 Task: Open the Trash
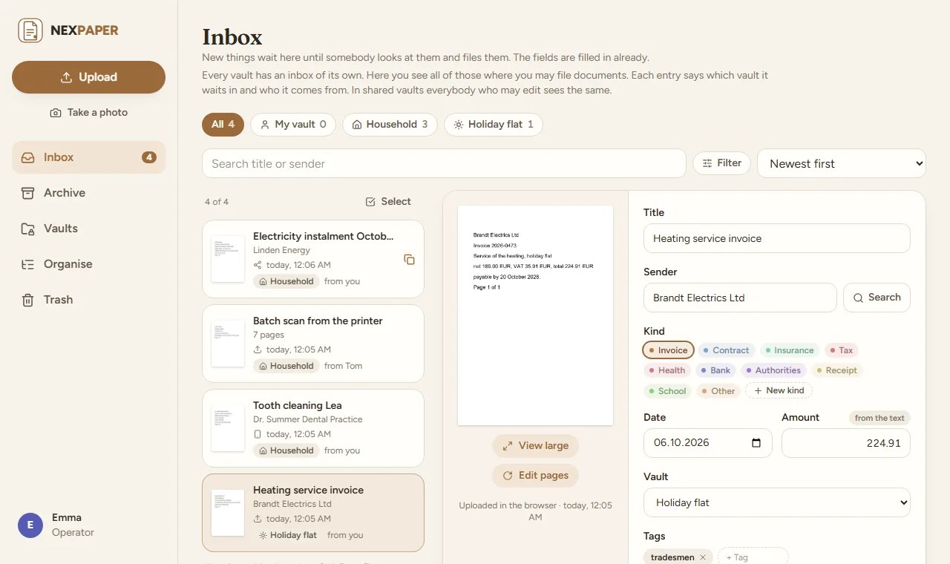tap(88, 300)
